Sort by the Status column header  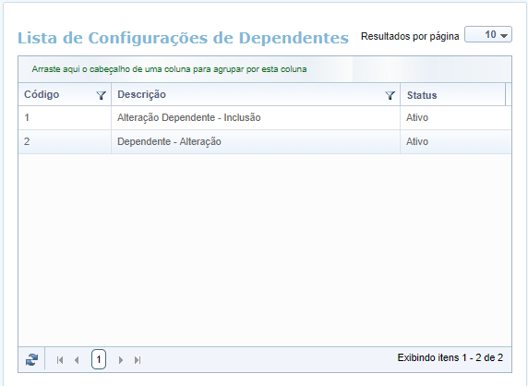pos(422,95)
